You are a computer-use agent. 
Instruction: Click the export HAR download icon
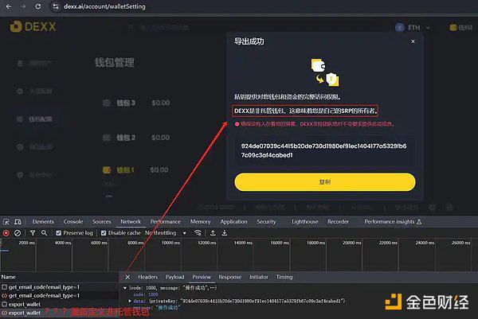225,233
